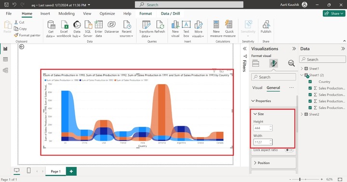The height and width of the screenshot is (182, 347).
Task: Click the Share button
Action: click(334, 14)
